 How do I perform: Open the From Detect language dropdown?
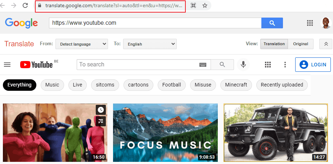(82, 44)
